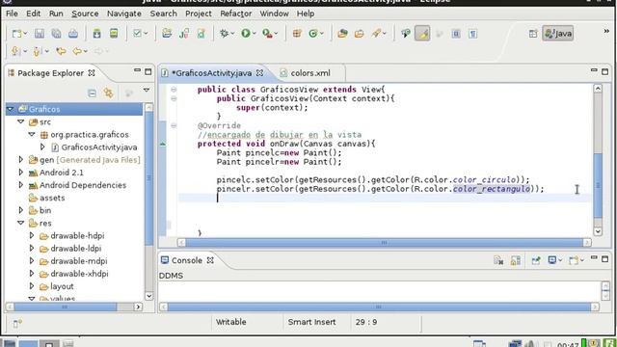This screenshot has width=617, height=347.
Task: Click the Save icon in toolbar
Action: [40, 34]
